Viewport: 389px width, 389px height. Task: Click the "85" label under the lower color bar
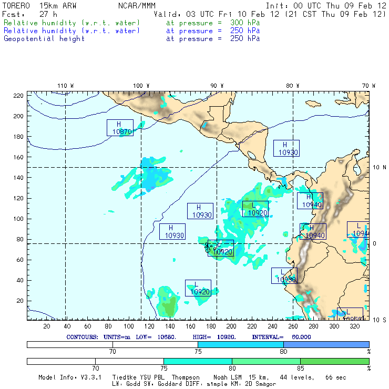coord(301,368)
